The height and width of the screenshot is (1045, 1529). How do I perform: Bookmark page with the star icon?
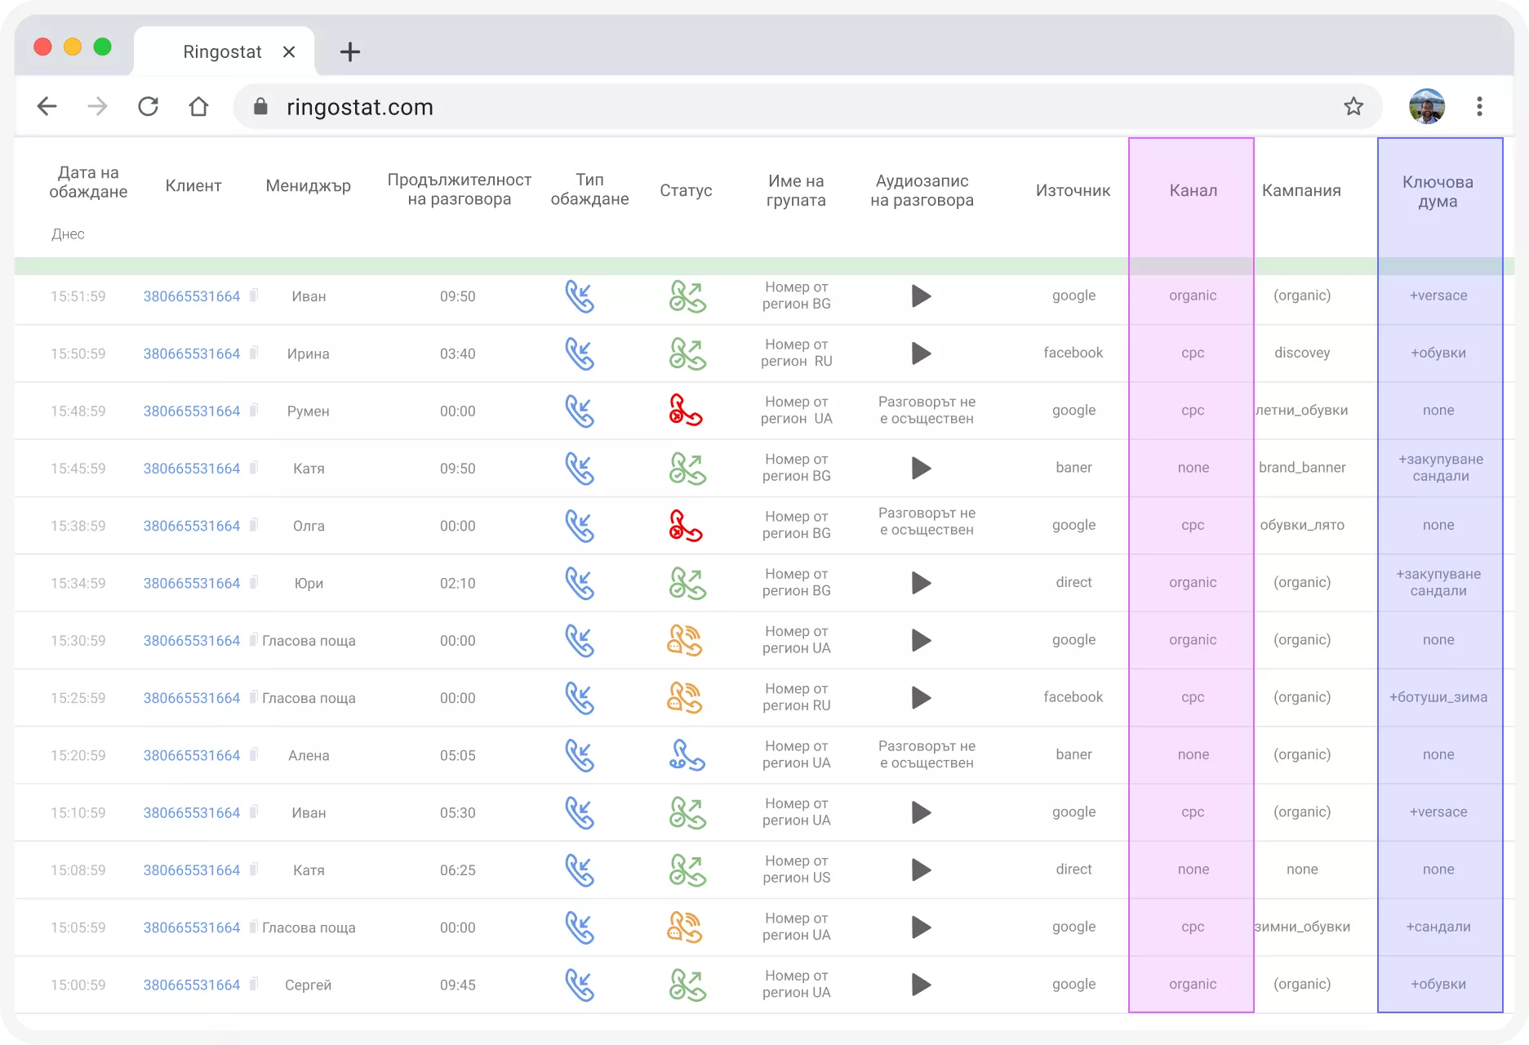pos(1353,106)
